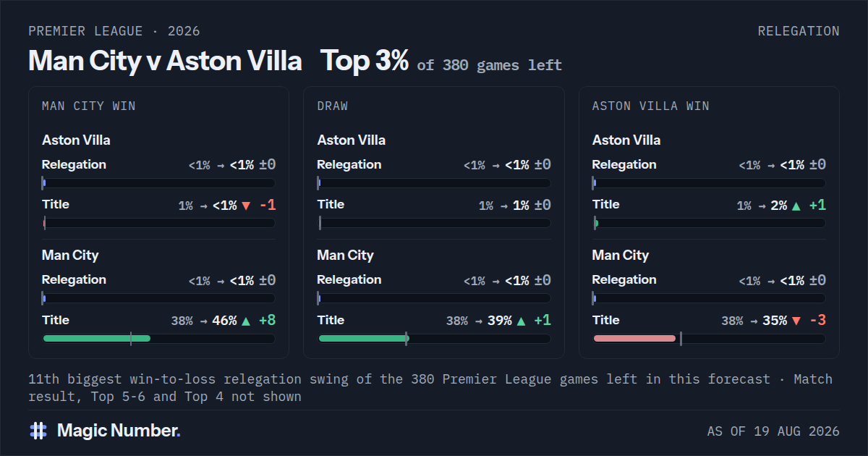868x456 pixels.
Task: Click the red down arrow in Man City Win Aston Villa Title
Action: (246, 206)
